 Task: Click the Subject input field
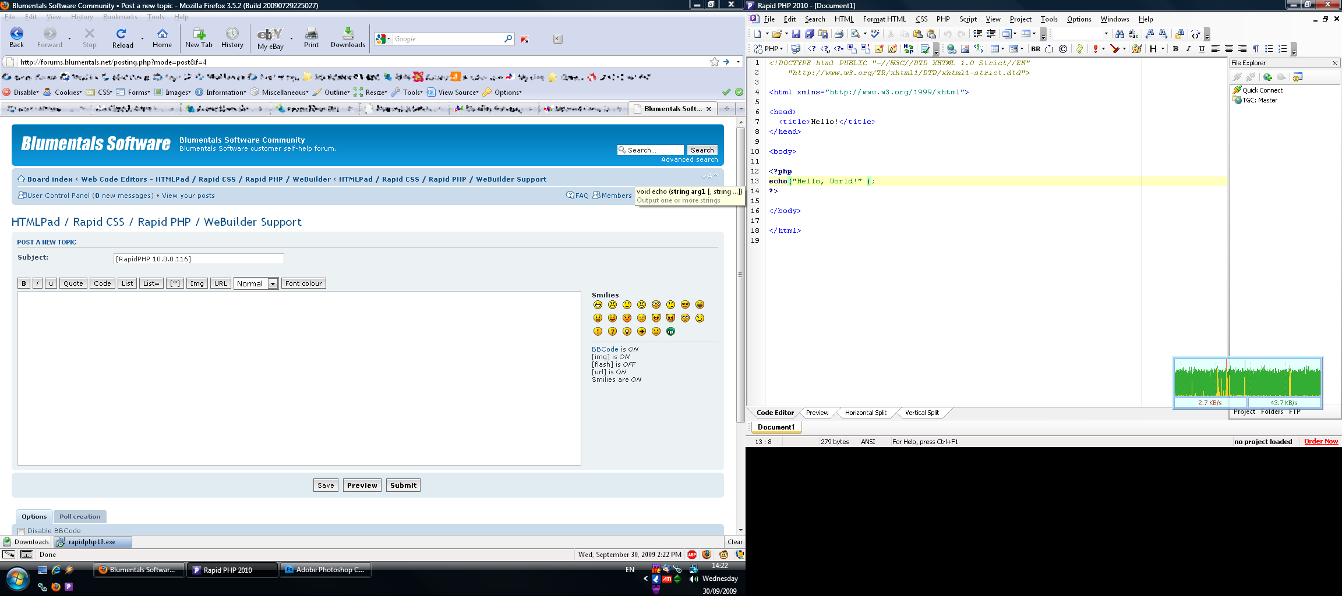tap(199, 259)
